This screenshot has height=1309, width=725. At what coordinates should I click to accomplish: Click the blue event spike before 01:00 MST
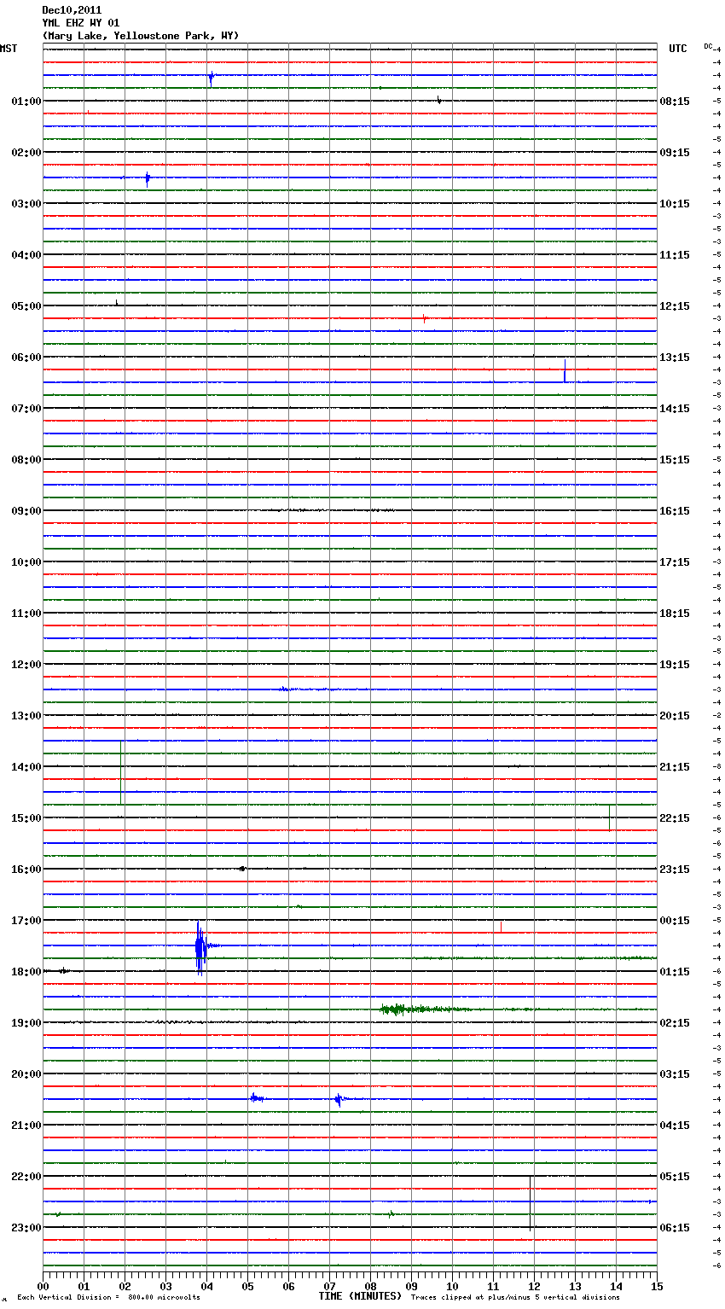point(211,77)
